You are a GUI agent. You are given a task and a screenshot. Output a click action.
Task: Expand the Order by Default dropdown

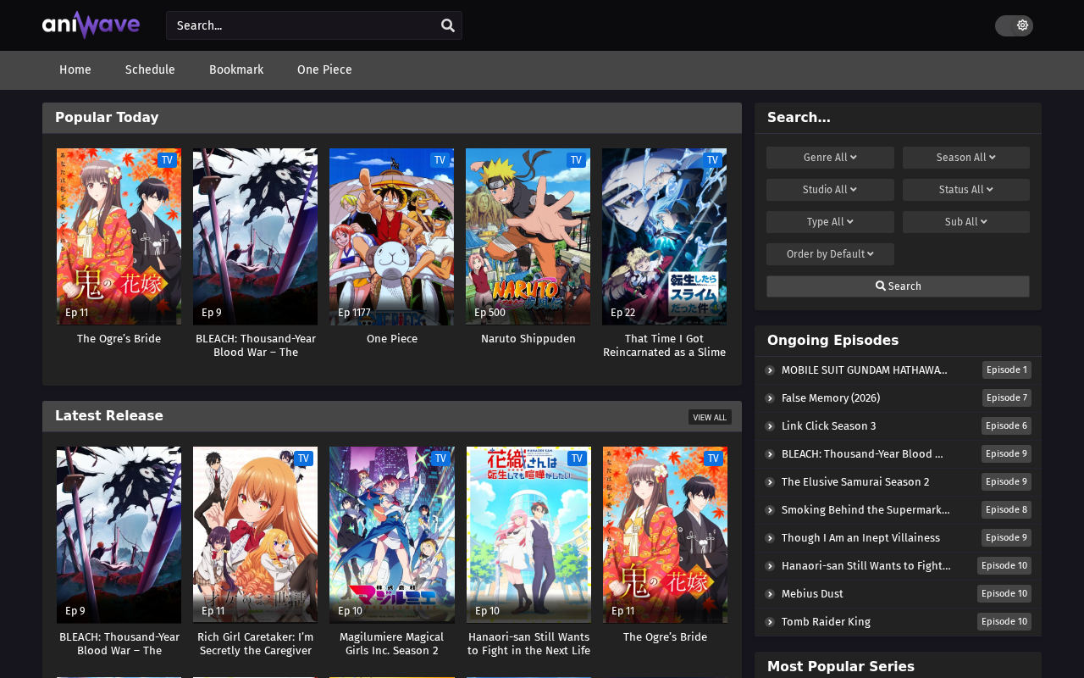pyautogui.click(x=830, y=254)
